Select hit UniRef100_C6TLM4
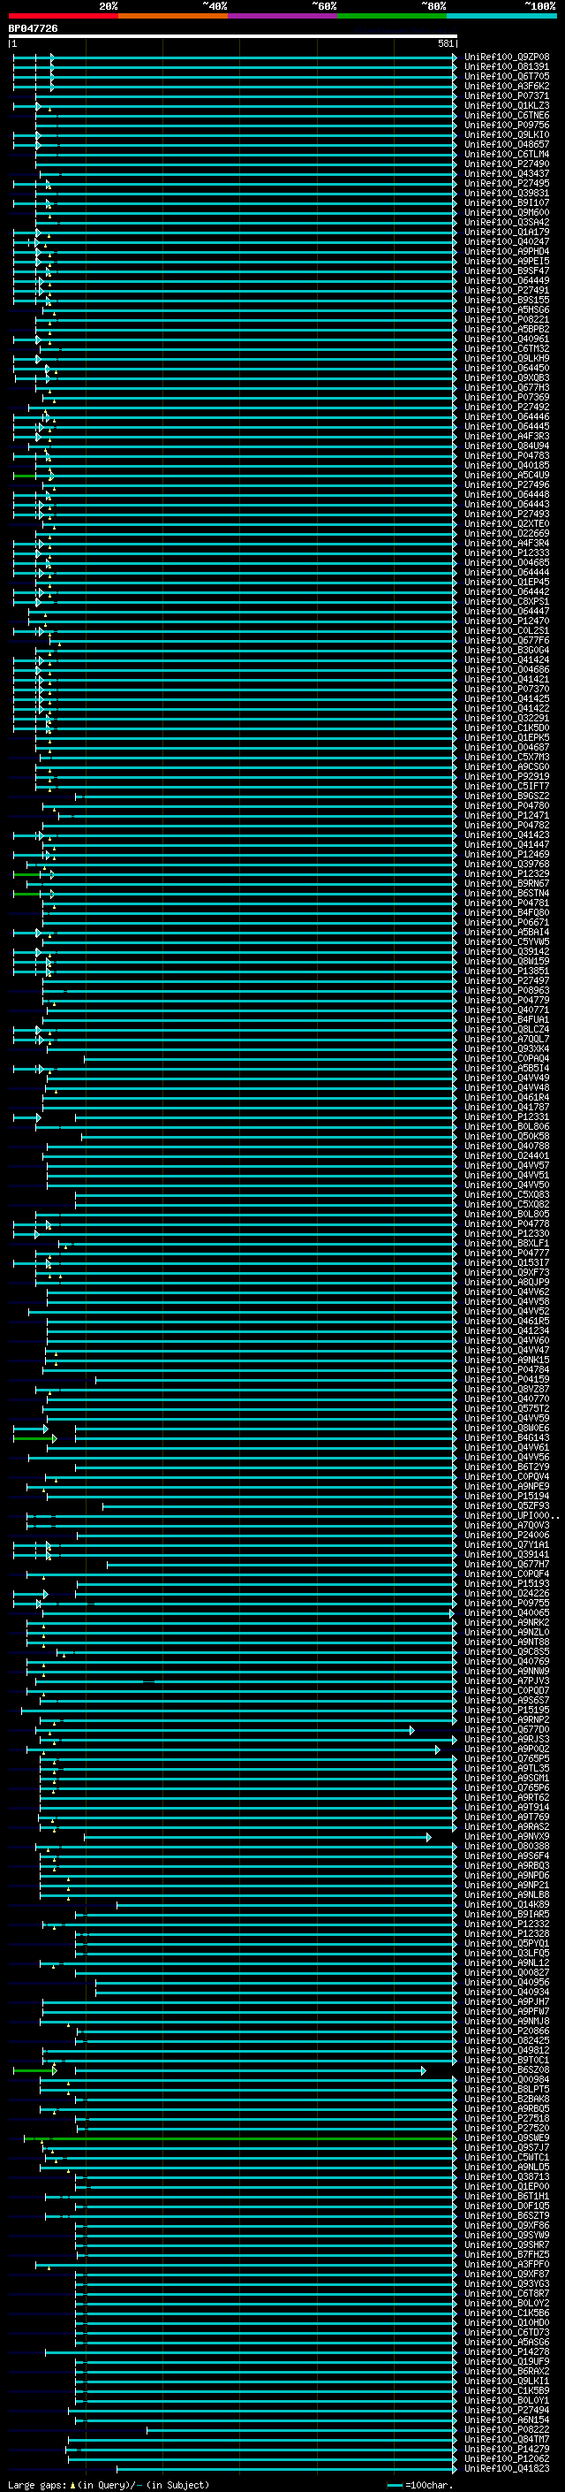The width and height of the screenshot is (565, 2492). click(507, 154)
